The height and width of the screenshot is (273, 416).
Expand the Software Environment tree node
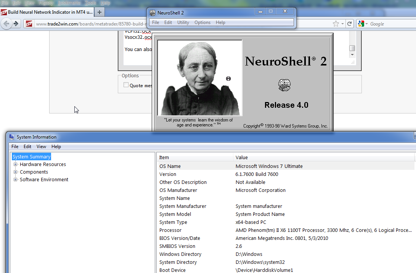pyautogui.click(x=15, y=180)
